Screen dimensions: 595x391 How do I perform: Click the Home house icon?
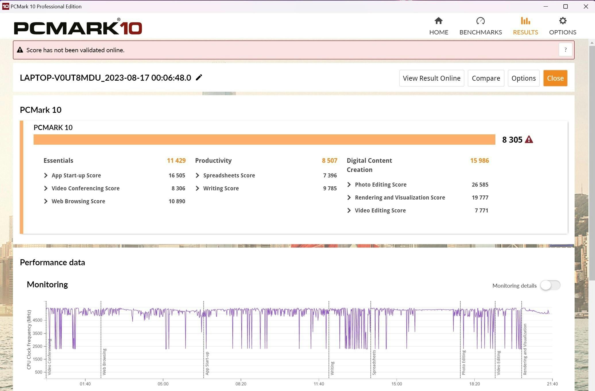438,21
